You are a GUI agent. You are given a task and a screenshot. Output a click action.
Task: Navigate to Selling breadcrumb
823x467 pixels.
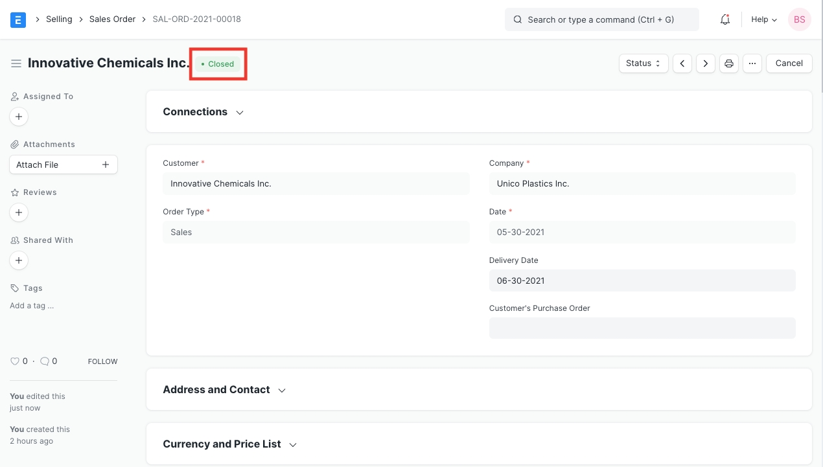[59, 19]
